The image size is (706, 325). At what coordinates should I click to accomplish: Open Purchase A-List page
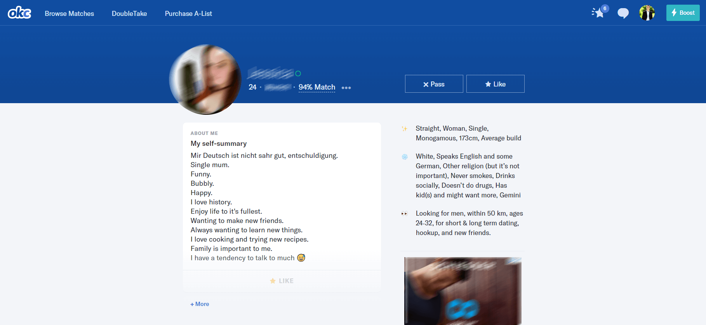tap(188, 14)
